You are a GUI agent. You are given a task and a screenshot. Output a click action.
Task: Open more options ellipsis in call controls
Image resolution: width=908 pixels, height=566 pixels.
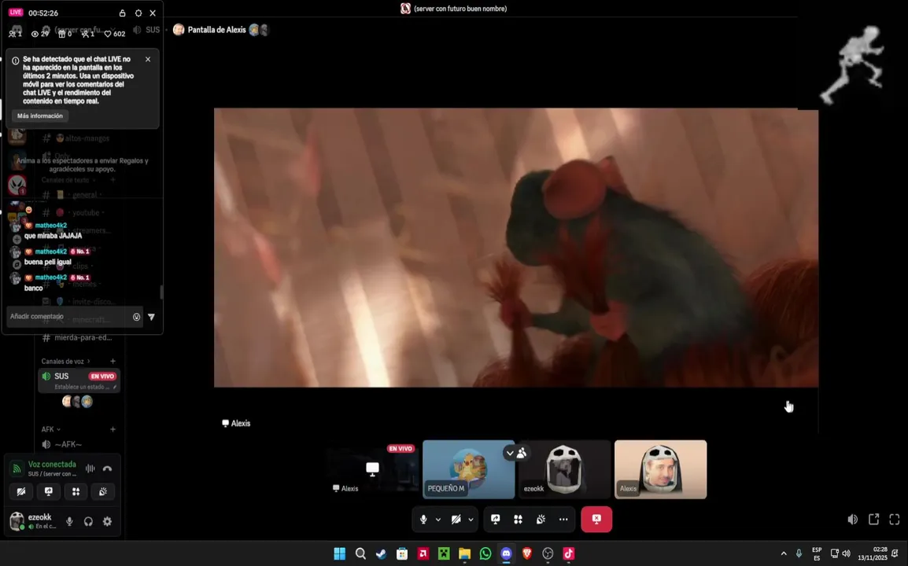point(563,519)
